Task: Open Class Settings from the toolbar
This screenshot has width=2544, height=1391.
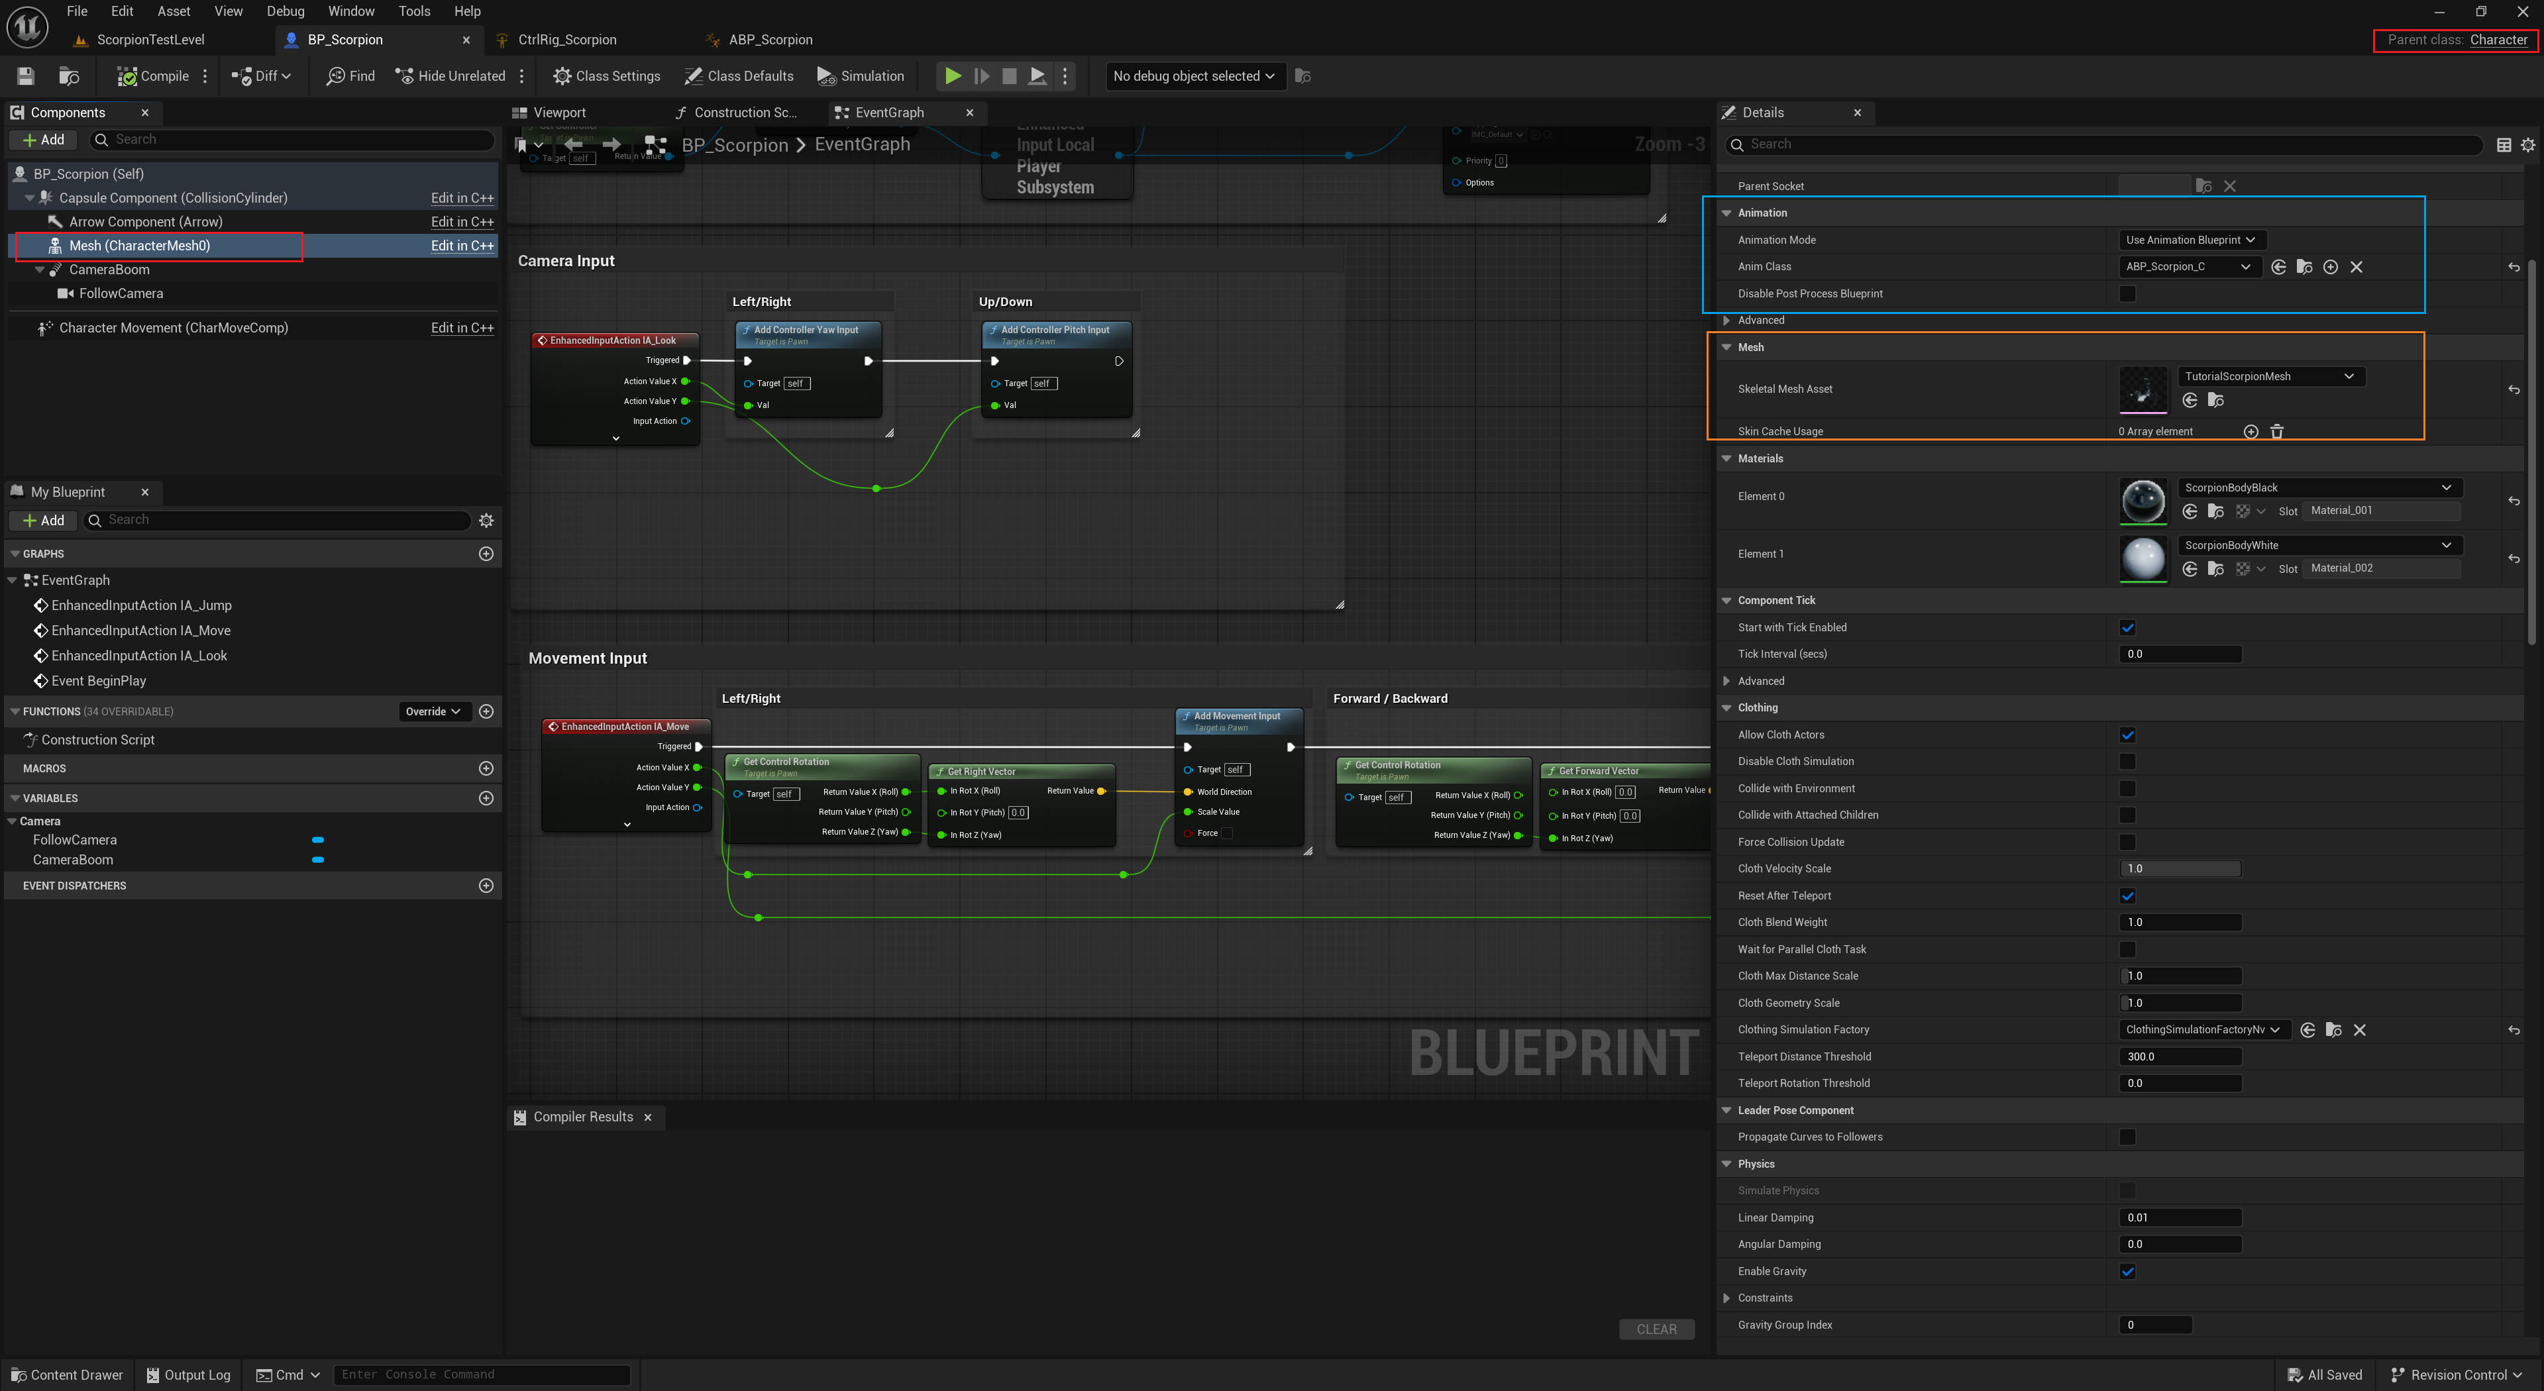Action: click(606, 76)
